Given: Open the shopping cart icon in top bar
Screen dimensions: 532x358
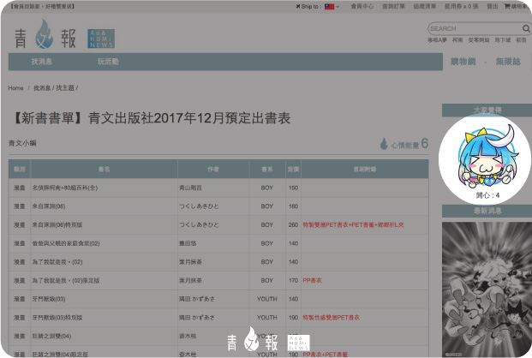Looking at the screenshot, I should (x=507, y=6).
